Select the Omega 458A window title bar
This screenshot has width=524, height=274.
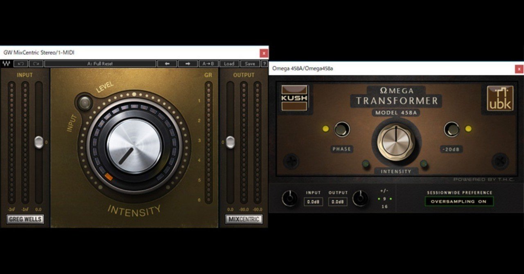click(x=368, y=69)
